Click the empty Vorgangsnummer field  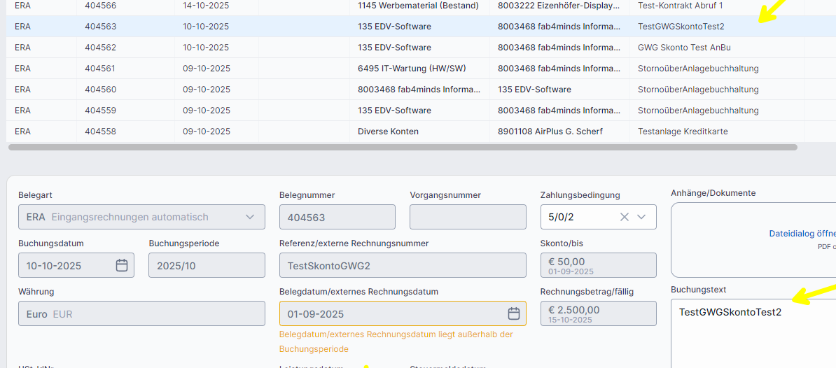pos(467,217)
